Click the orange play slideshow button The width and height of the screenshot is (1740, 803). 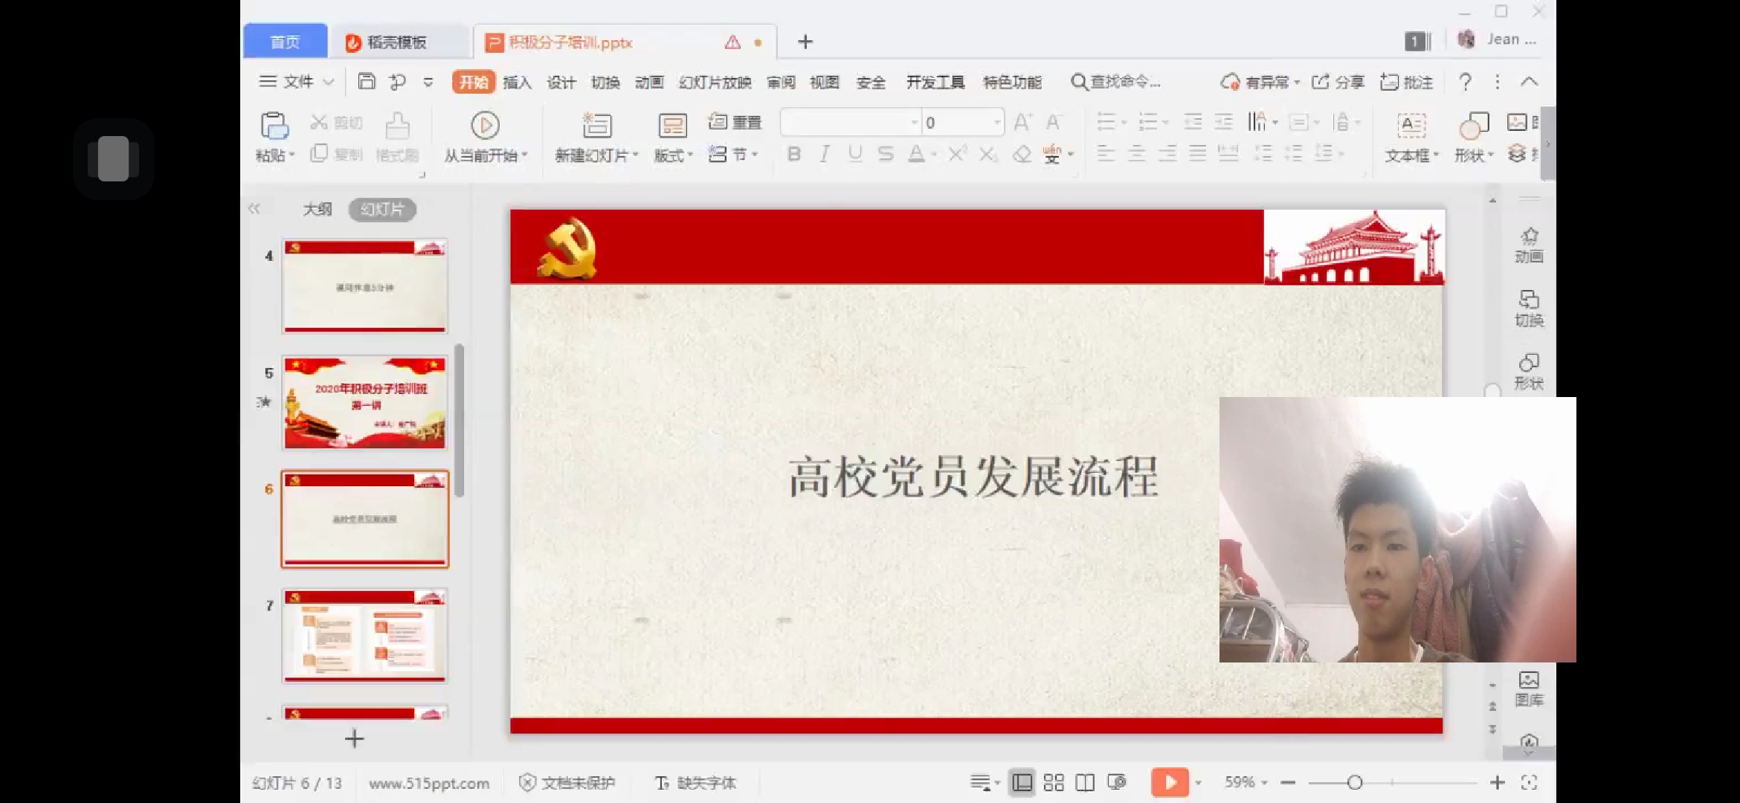tap(1169, 782)
